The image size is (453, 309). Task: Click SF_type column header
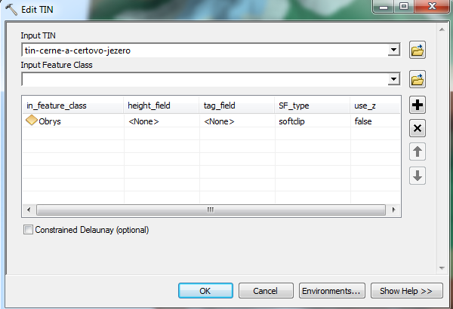pos(313,106)
